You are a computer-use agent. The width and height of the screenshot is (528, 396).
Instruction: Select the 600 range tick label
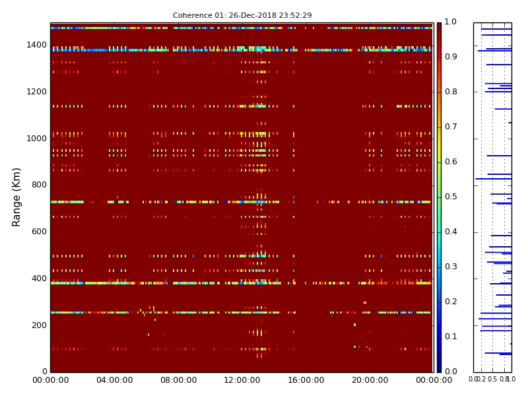coord(39,232)
